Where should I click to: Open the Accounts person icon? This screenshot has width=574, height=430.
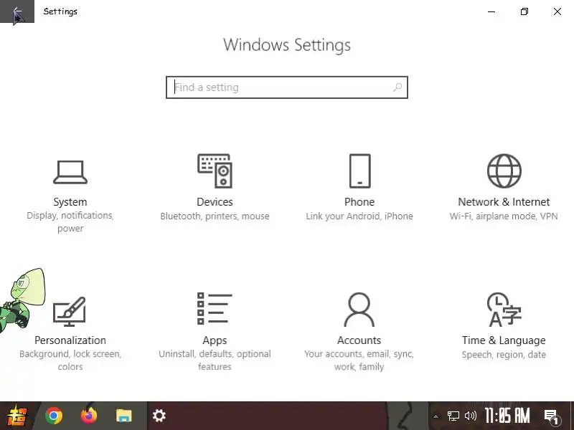[x=359, y=310]
